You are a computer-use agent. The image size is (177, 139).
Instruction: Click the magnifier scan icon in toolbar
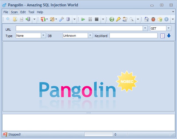click(8, 19)
